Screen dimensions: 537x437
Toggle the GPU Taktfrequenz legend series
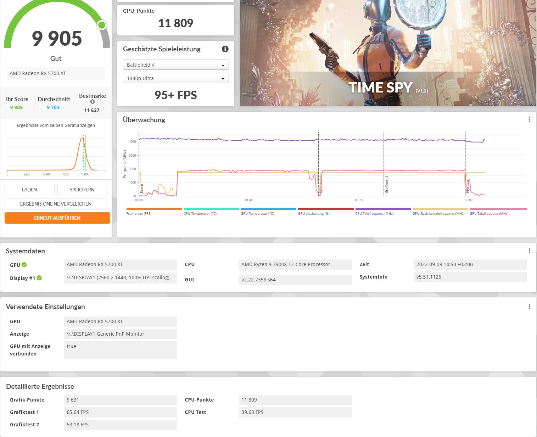click(x=498, y=212)
